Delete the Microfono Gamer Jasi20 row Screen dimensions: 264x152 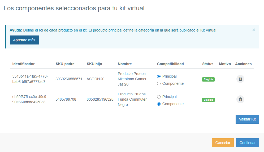240,79
